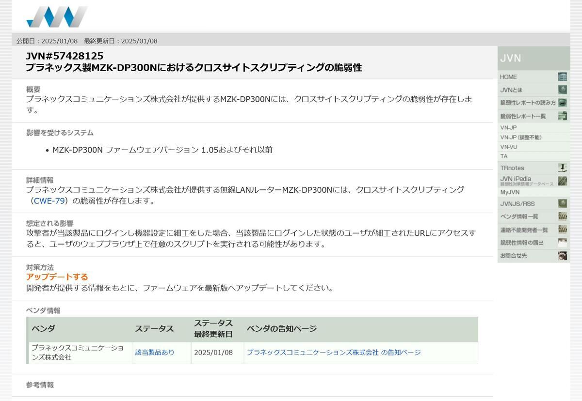Click the 影響を受けるシステム heading
This screenshot has width=582, height=401.
[60, 132]
